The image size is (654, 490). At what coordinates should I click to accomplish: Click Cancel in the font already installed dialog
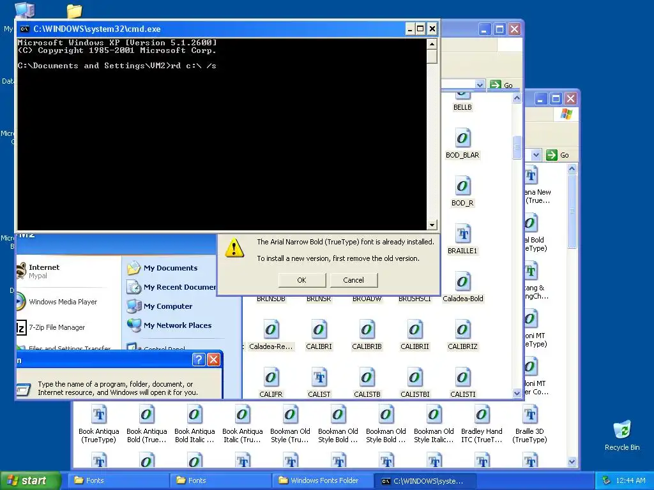point(354,280)
